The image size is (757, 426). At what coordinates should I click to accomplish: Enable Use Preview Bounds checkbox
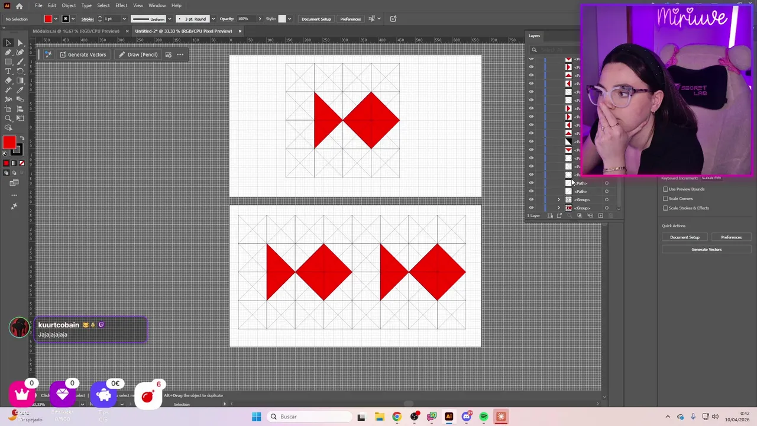coord(665,189)
